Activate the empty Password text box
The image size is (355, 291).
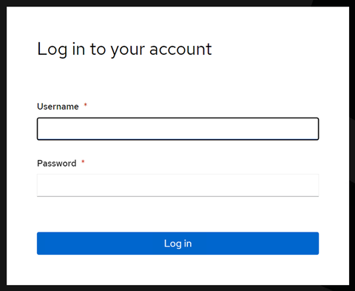point(177,185)
